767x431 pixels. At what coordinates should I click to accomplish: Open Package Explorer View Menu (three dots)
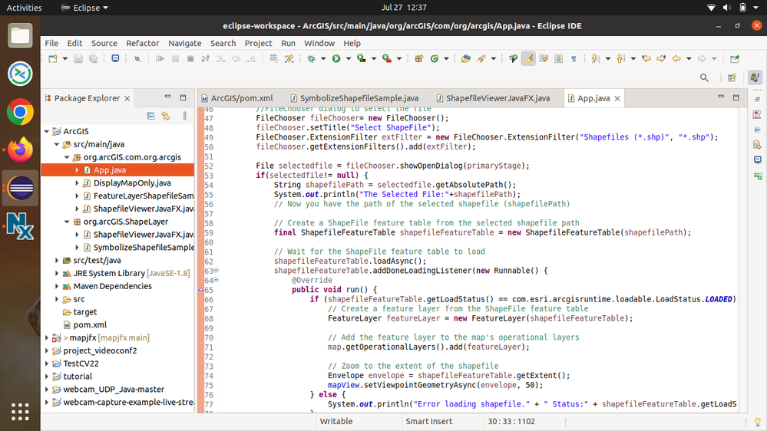[x=184, y=116]
